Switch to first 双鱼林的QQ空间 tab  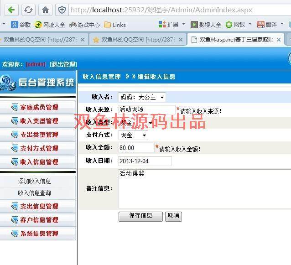[43, 40]
